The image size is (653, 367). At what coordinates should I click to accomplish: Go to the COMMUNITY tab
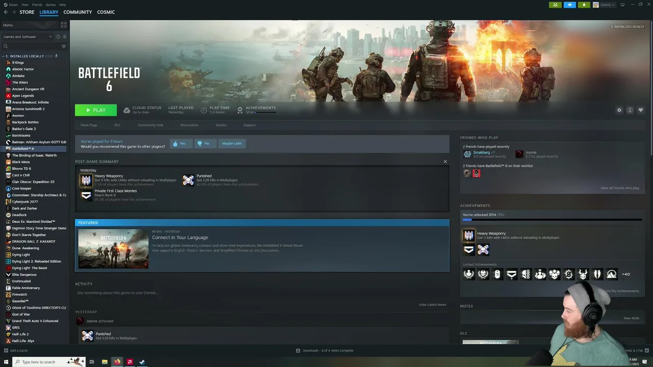coord(78,12)
